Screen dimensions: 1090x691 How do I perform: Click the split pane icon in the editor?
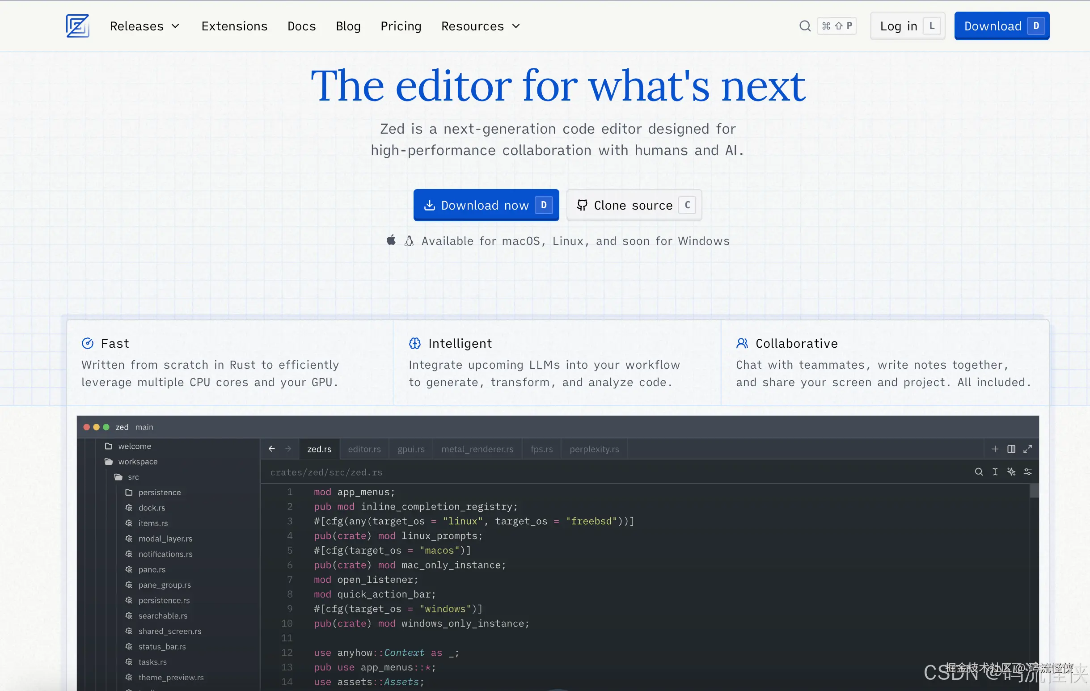pos(1011,449)
